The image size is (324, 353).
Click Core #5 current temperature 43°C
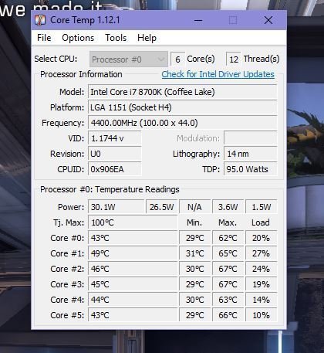tap(133, 315)
